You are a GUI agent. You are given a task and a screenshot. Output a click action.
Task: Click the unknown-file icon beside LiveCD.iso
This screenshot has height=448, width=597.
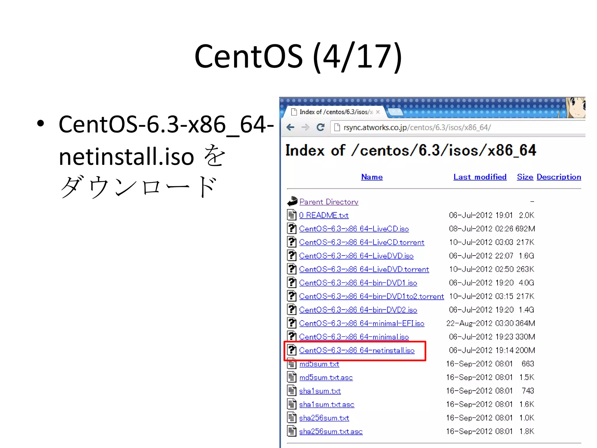coord(292,228)
